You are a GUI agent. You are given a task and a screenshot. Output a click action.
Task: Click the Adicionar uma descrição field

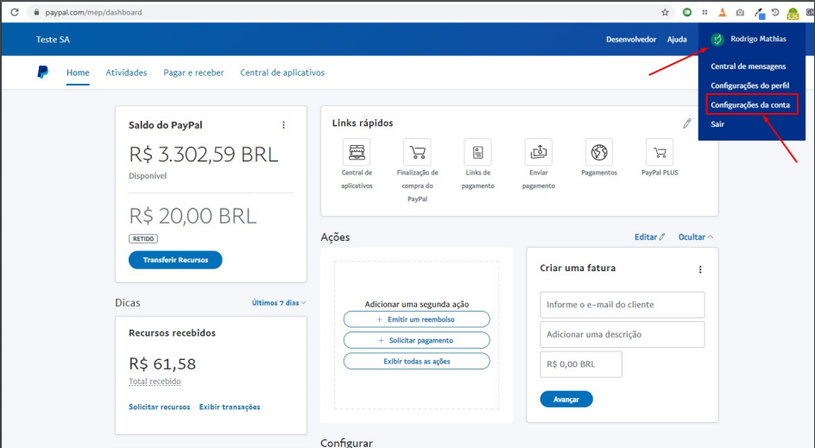tap(622, 334)
